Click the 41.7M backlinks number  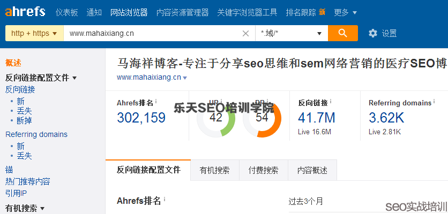(316, 118)
